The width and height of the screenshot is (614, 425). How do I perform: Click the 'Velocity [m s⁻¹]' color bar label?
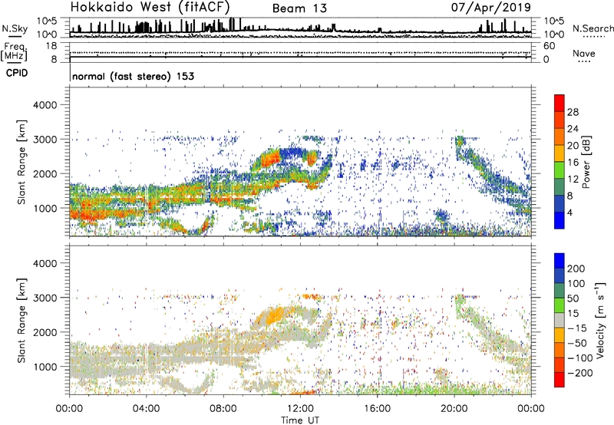[x=600, y=320]
